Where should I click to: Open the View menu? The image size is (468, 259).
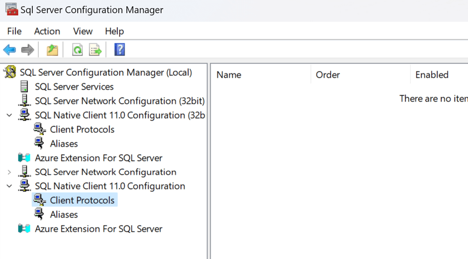click(83, 31)
